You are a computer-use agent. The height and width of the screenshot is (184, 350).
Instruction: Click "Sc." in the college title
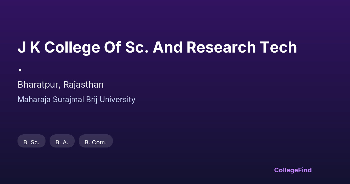137,48
